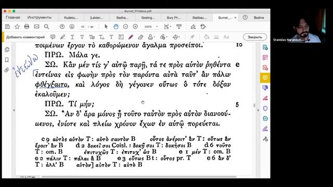Click the sign document pen icon
Screen dimensions: 333x187
click(193, 26)
